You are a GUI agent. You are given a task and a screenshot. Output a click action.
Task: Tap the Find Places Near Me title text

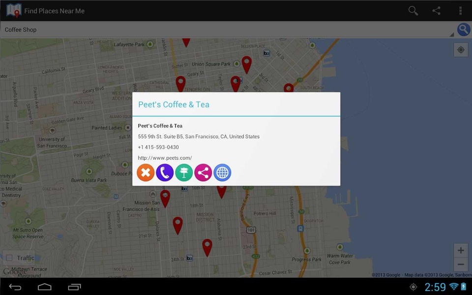coord(54,11)
